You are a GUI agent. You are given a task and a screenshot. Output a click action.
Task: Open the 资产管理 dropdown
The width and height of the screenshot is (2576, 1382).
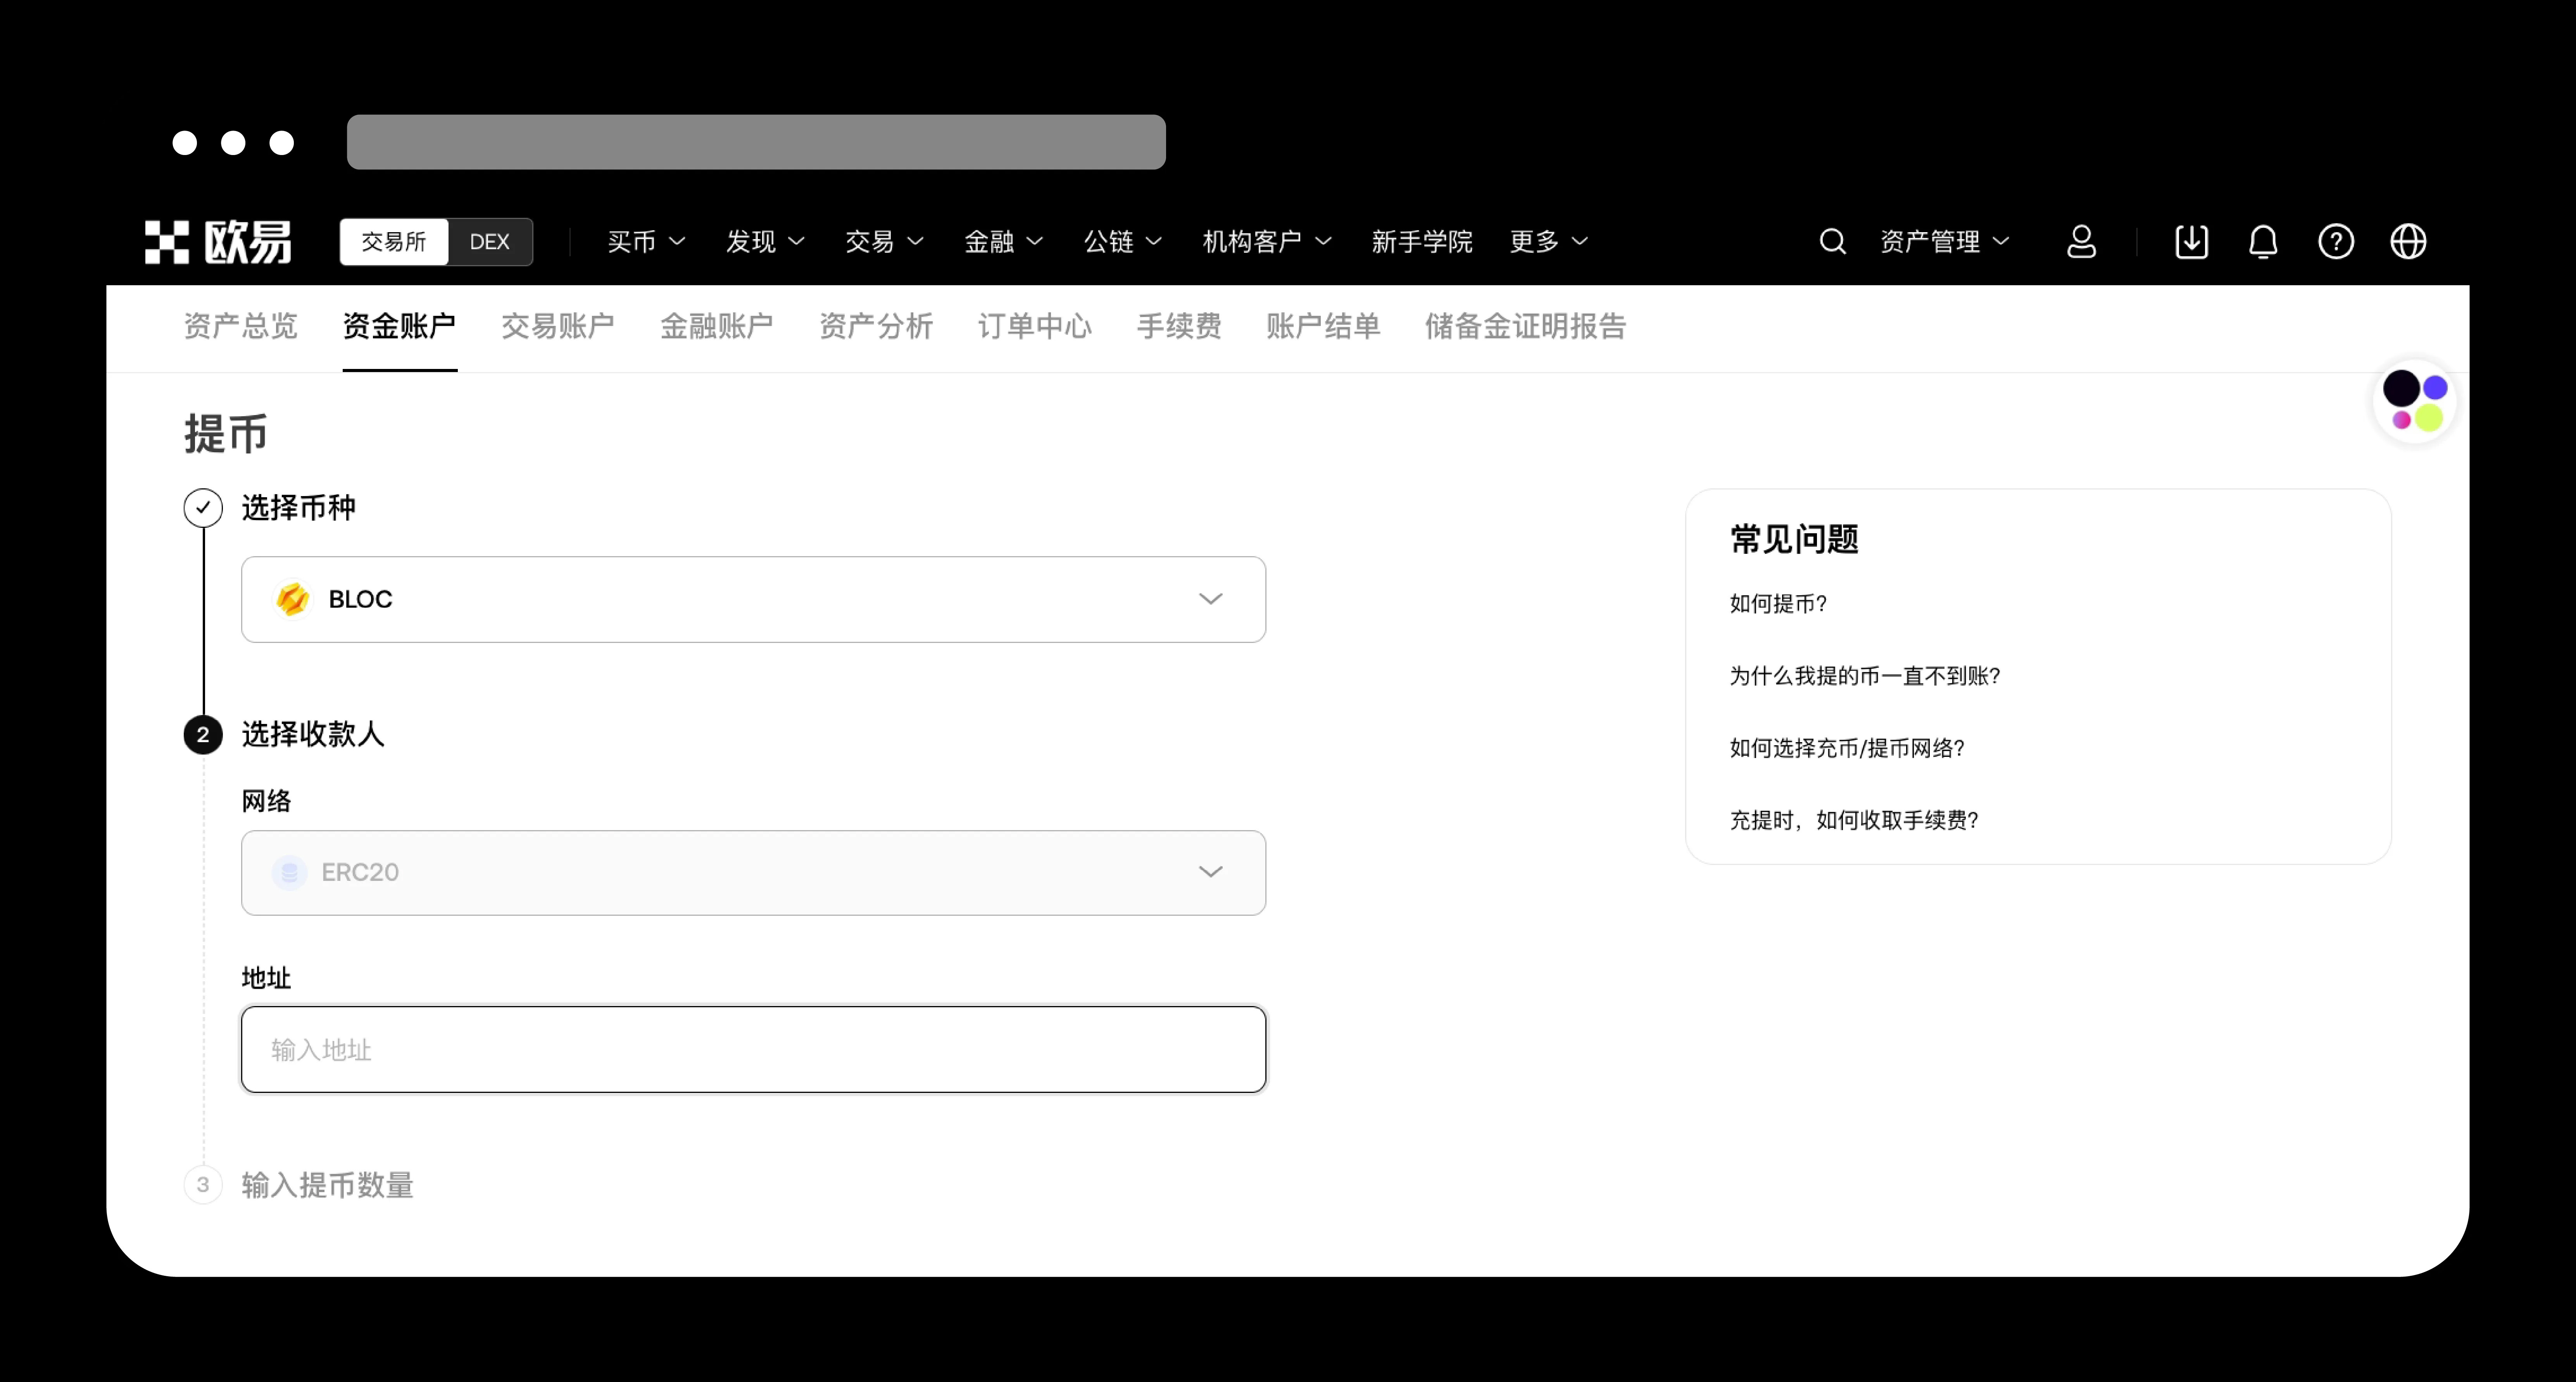pyautogui.click(x=1945, y=242)
